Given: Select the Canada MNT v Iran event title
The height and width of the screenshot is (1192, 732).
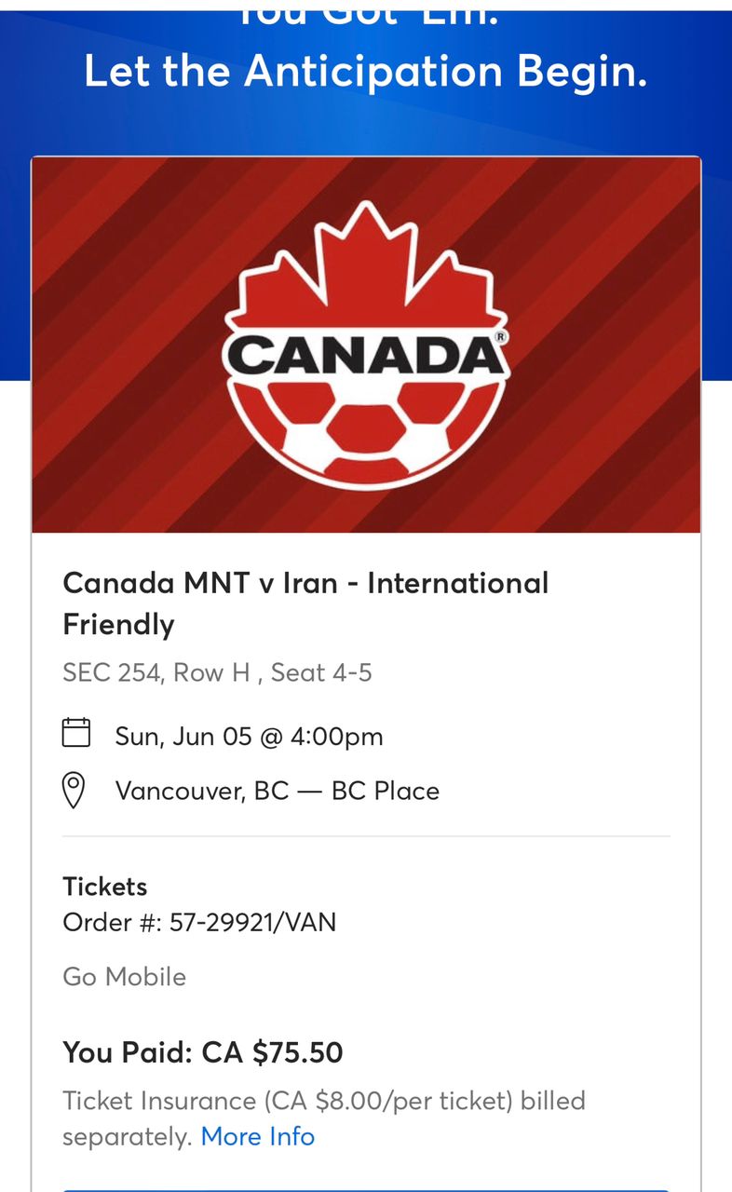Looking at the screenshot, I should pyautogui.click(x=305, y=603).
